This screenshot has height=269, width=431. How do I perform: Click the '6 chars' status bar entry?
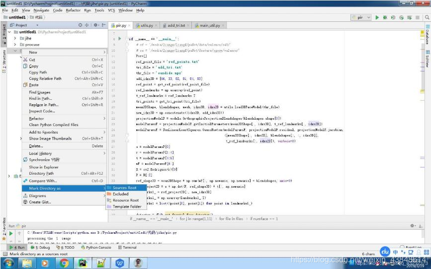coord(368,254)
